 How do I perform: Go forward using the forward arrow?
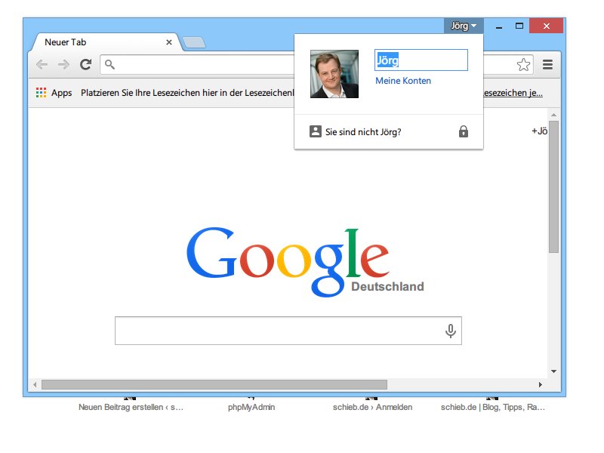[63, 64]
